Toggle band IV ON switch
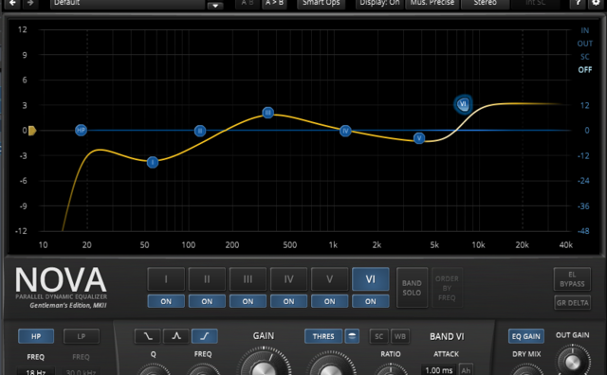The image size is (607, 375). tap(288, 301)
